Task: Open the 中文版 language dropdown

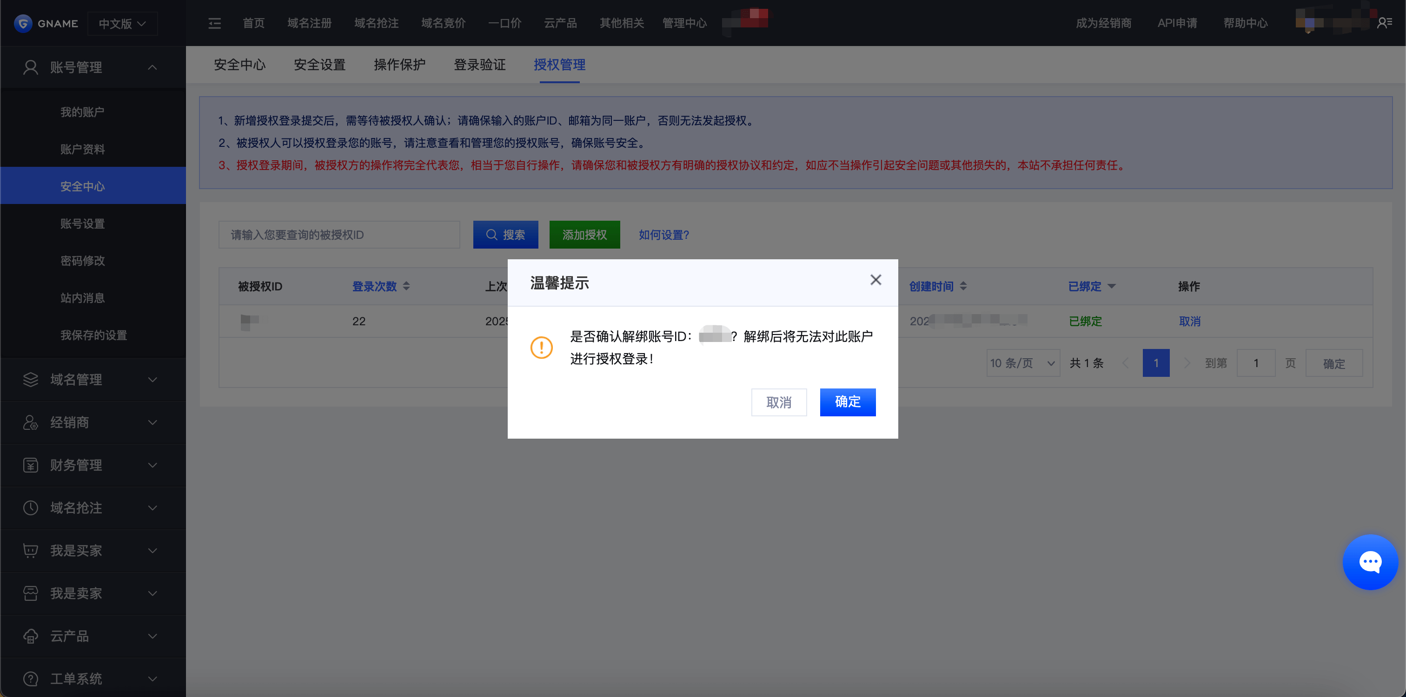Action: pyautogui.click(x=122, y=23)
